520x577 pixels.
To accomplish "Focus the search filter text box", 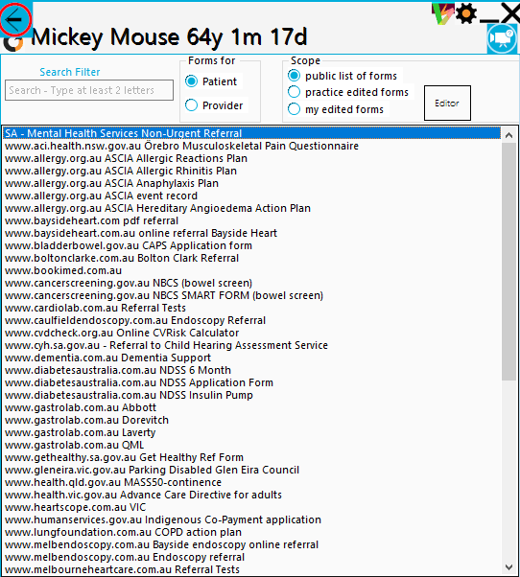I will [x=89, y=90].
